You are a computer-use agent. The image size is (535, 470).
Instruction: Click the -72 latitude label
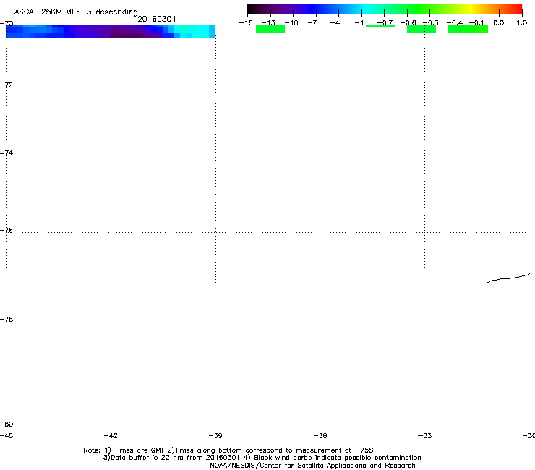tap(7, 85)
